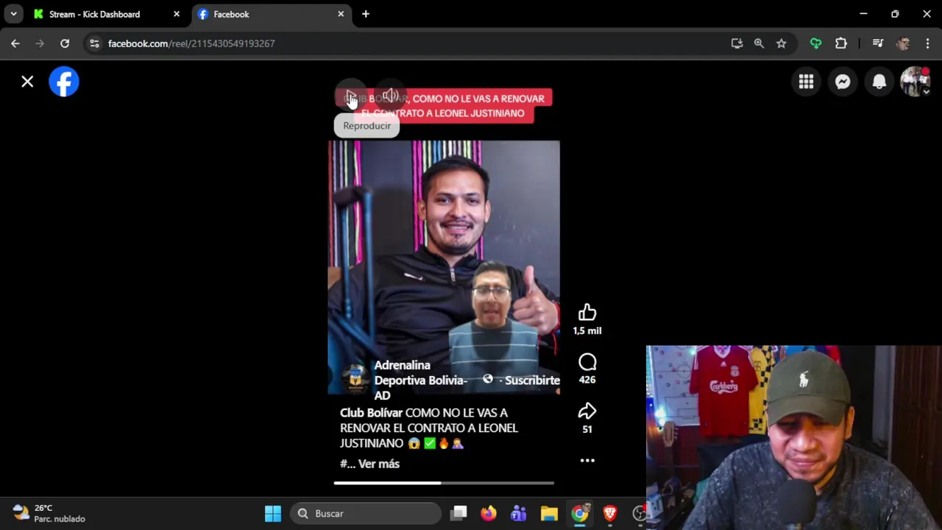Viewport: 942px width, 530px height.
Task: Click the taskbar Buscar search box
Action: [x=366, y=513]
